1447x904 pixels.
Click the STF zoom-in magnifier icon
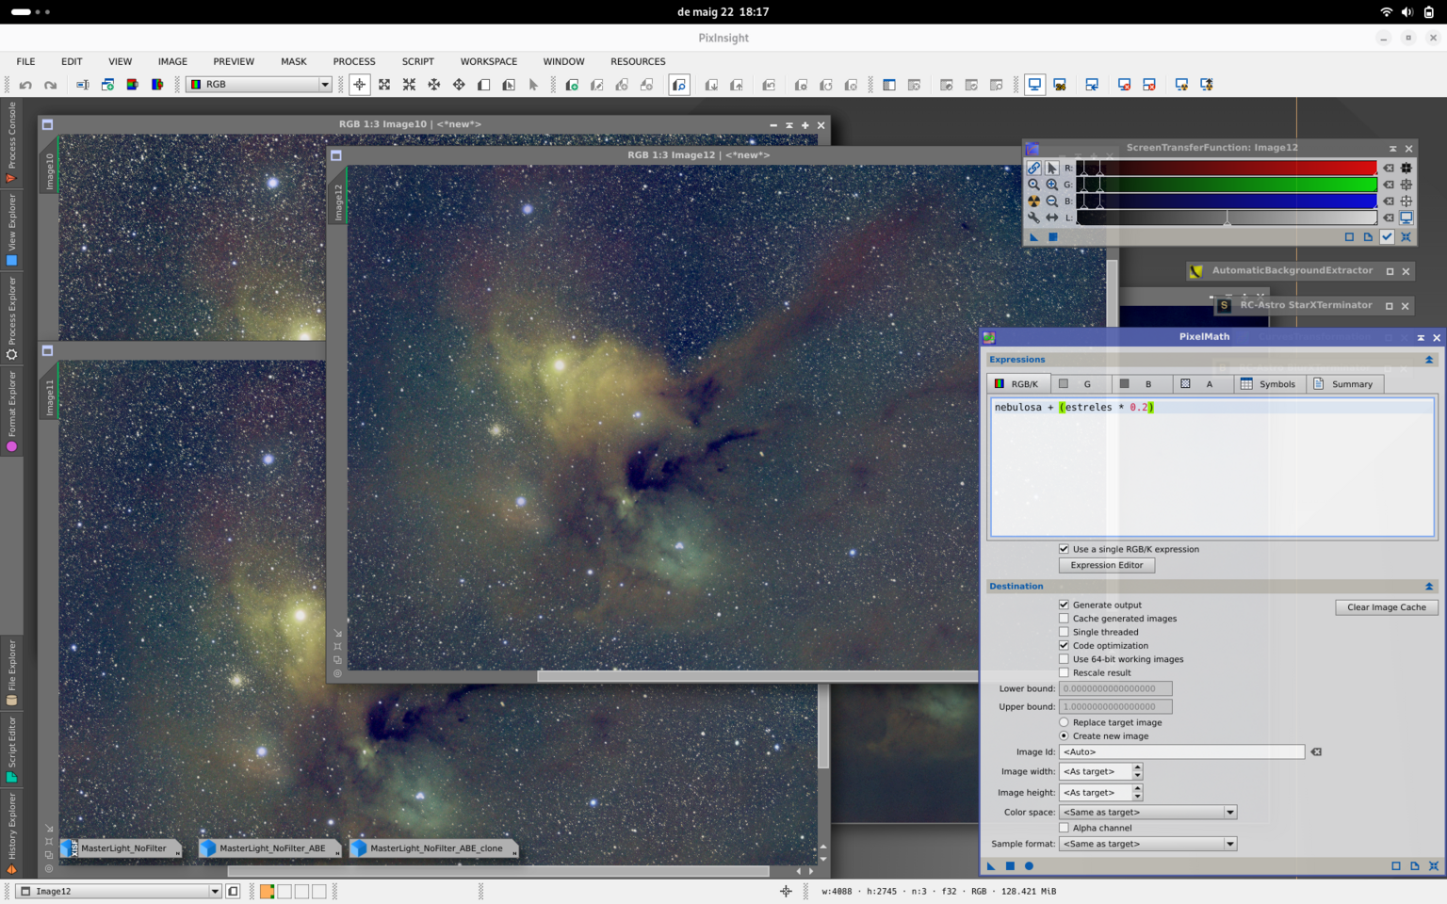(x=1051, y=185)
